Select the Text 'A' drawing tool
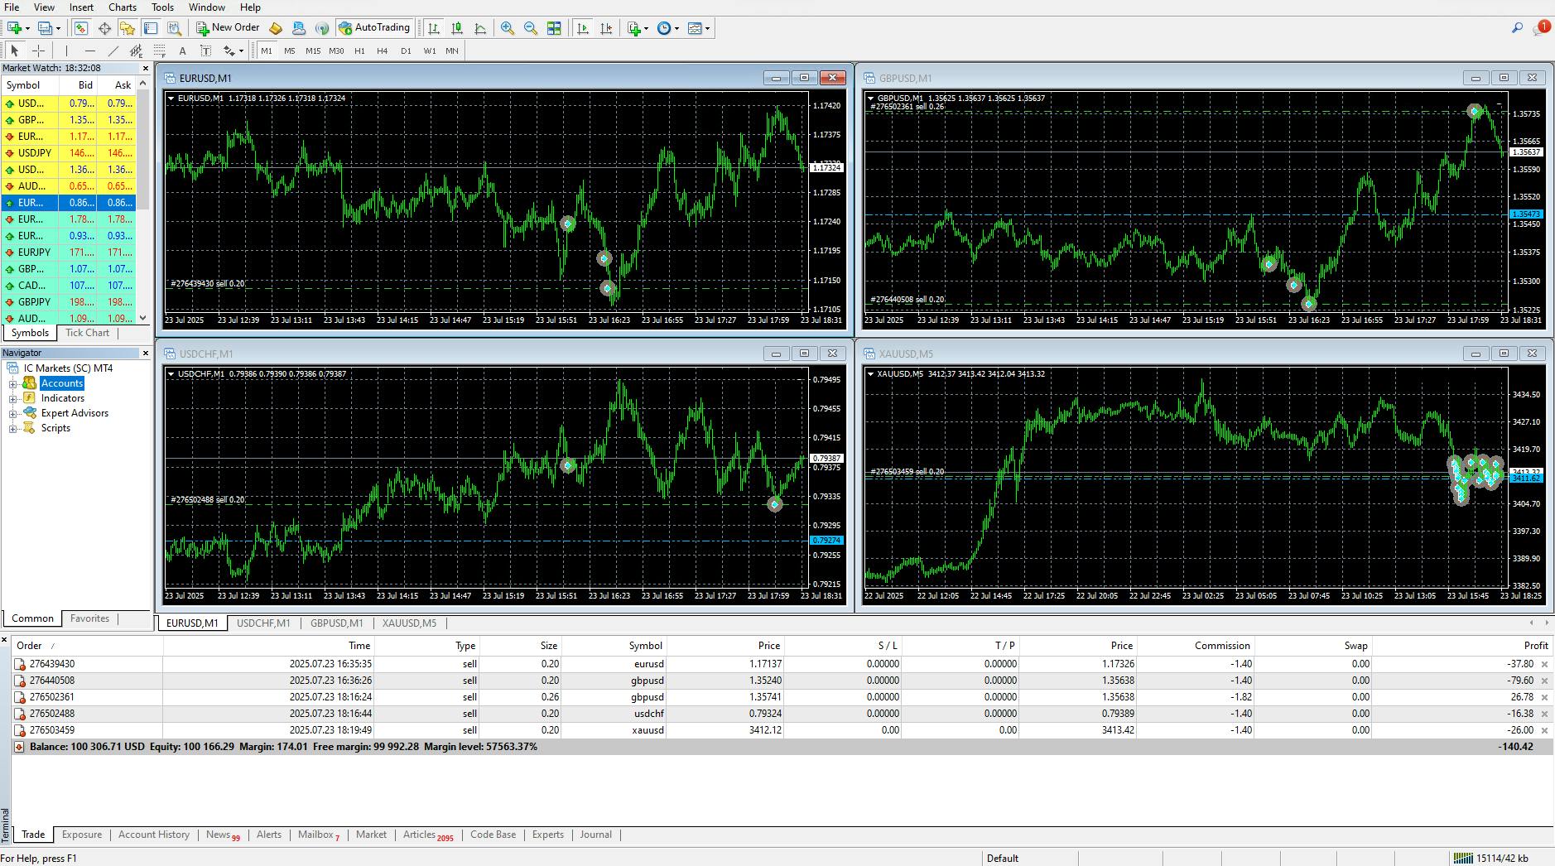 click(x=182, y=51)
